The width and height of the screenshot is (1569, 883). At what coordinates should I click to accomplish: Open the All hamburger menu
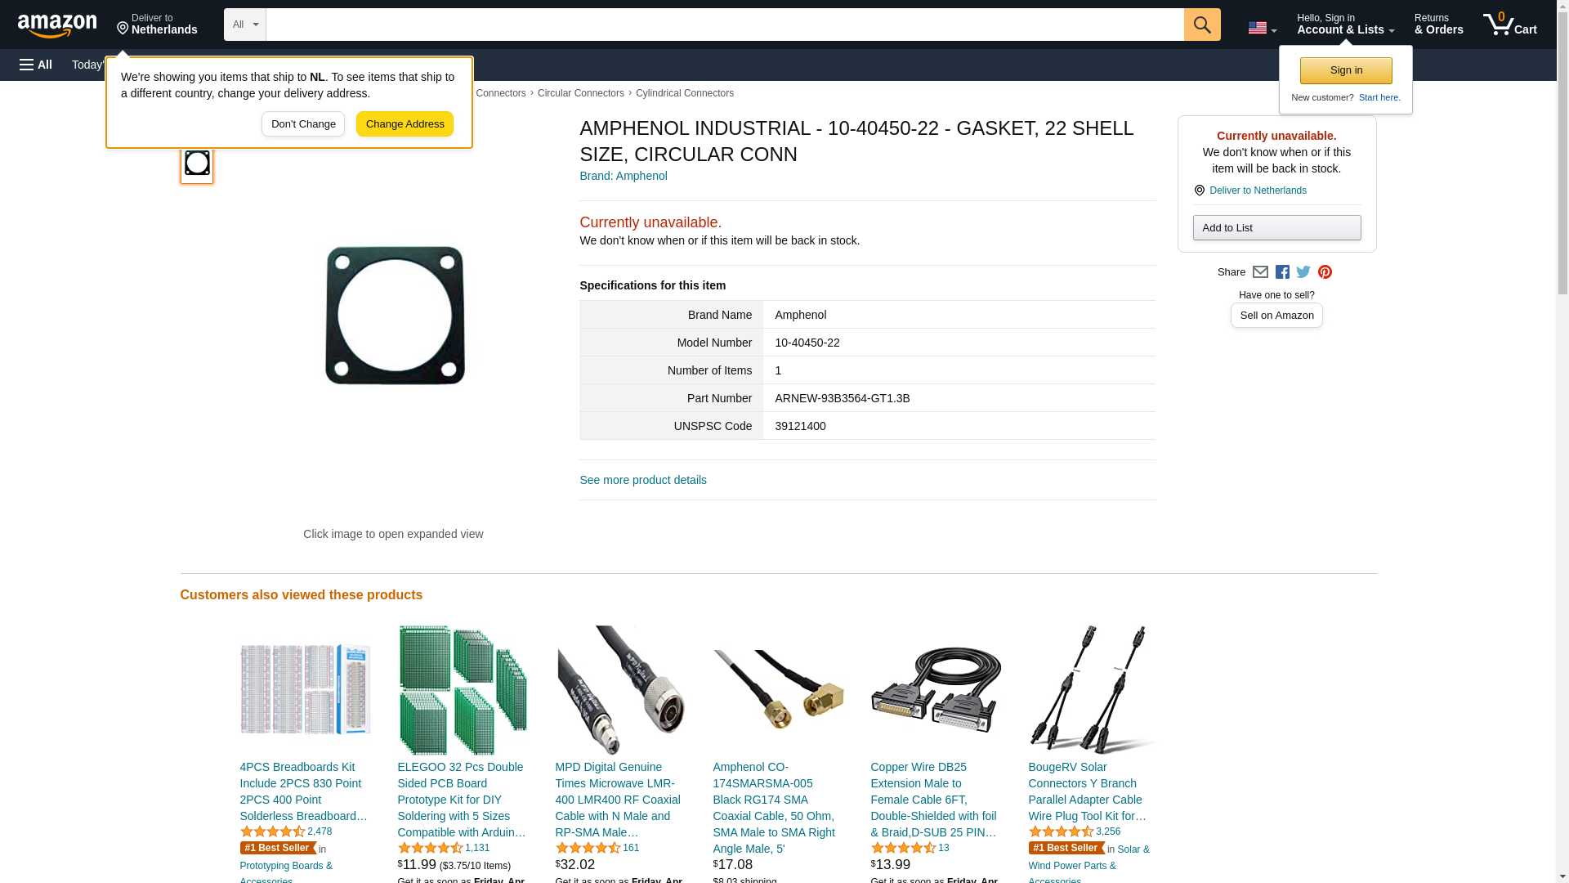[36, 65]
